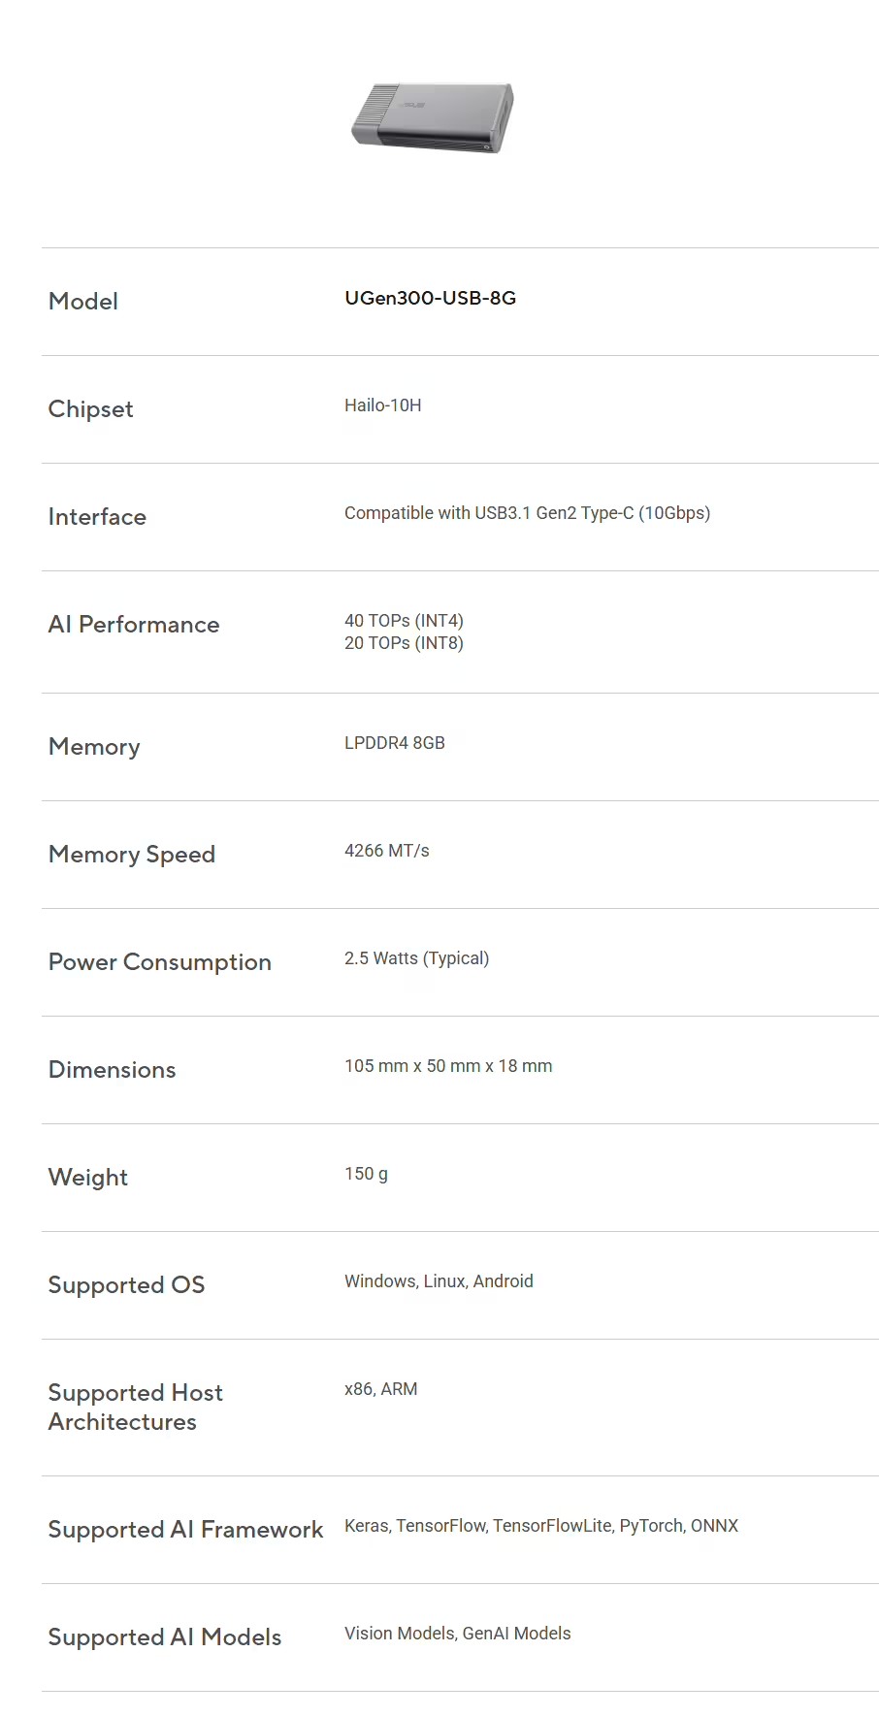Select the Hailo-10H chipset value

click(382, 405)
